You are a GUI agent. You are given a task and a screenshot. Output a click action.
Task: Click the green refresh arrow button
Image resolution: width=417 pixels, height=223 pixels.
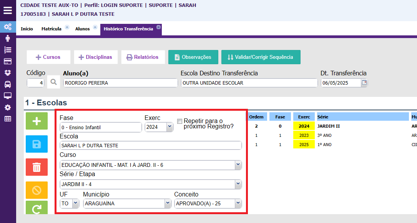pyautogui.click(x=37, y=208)
